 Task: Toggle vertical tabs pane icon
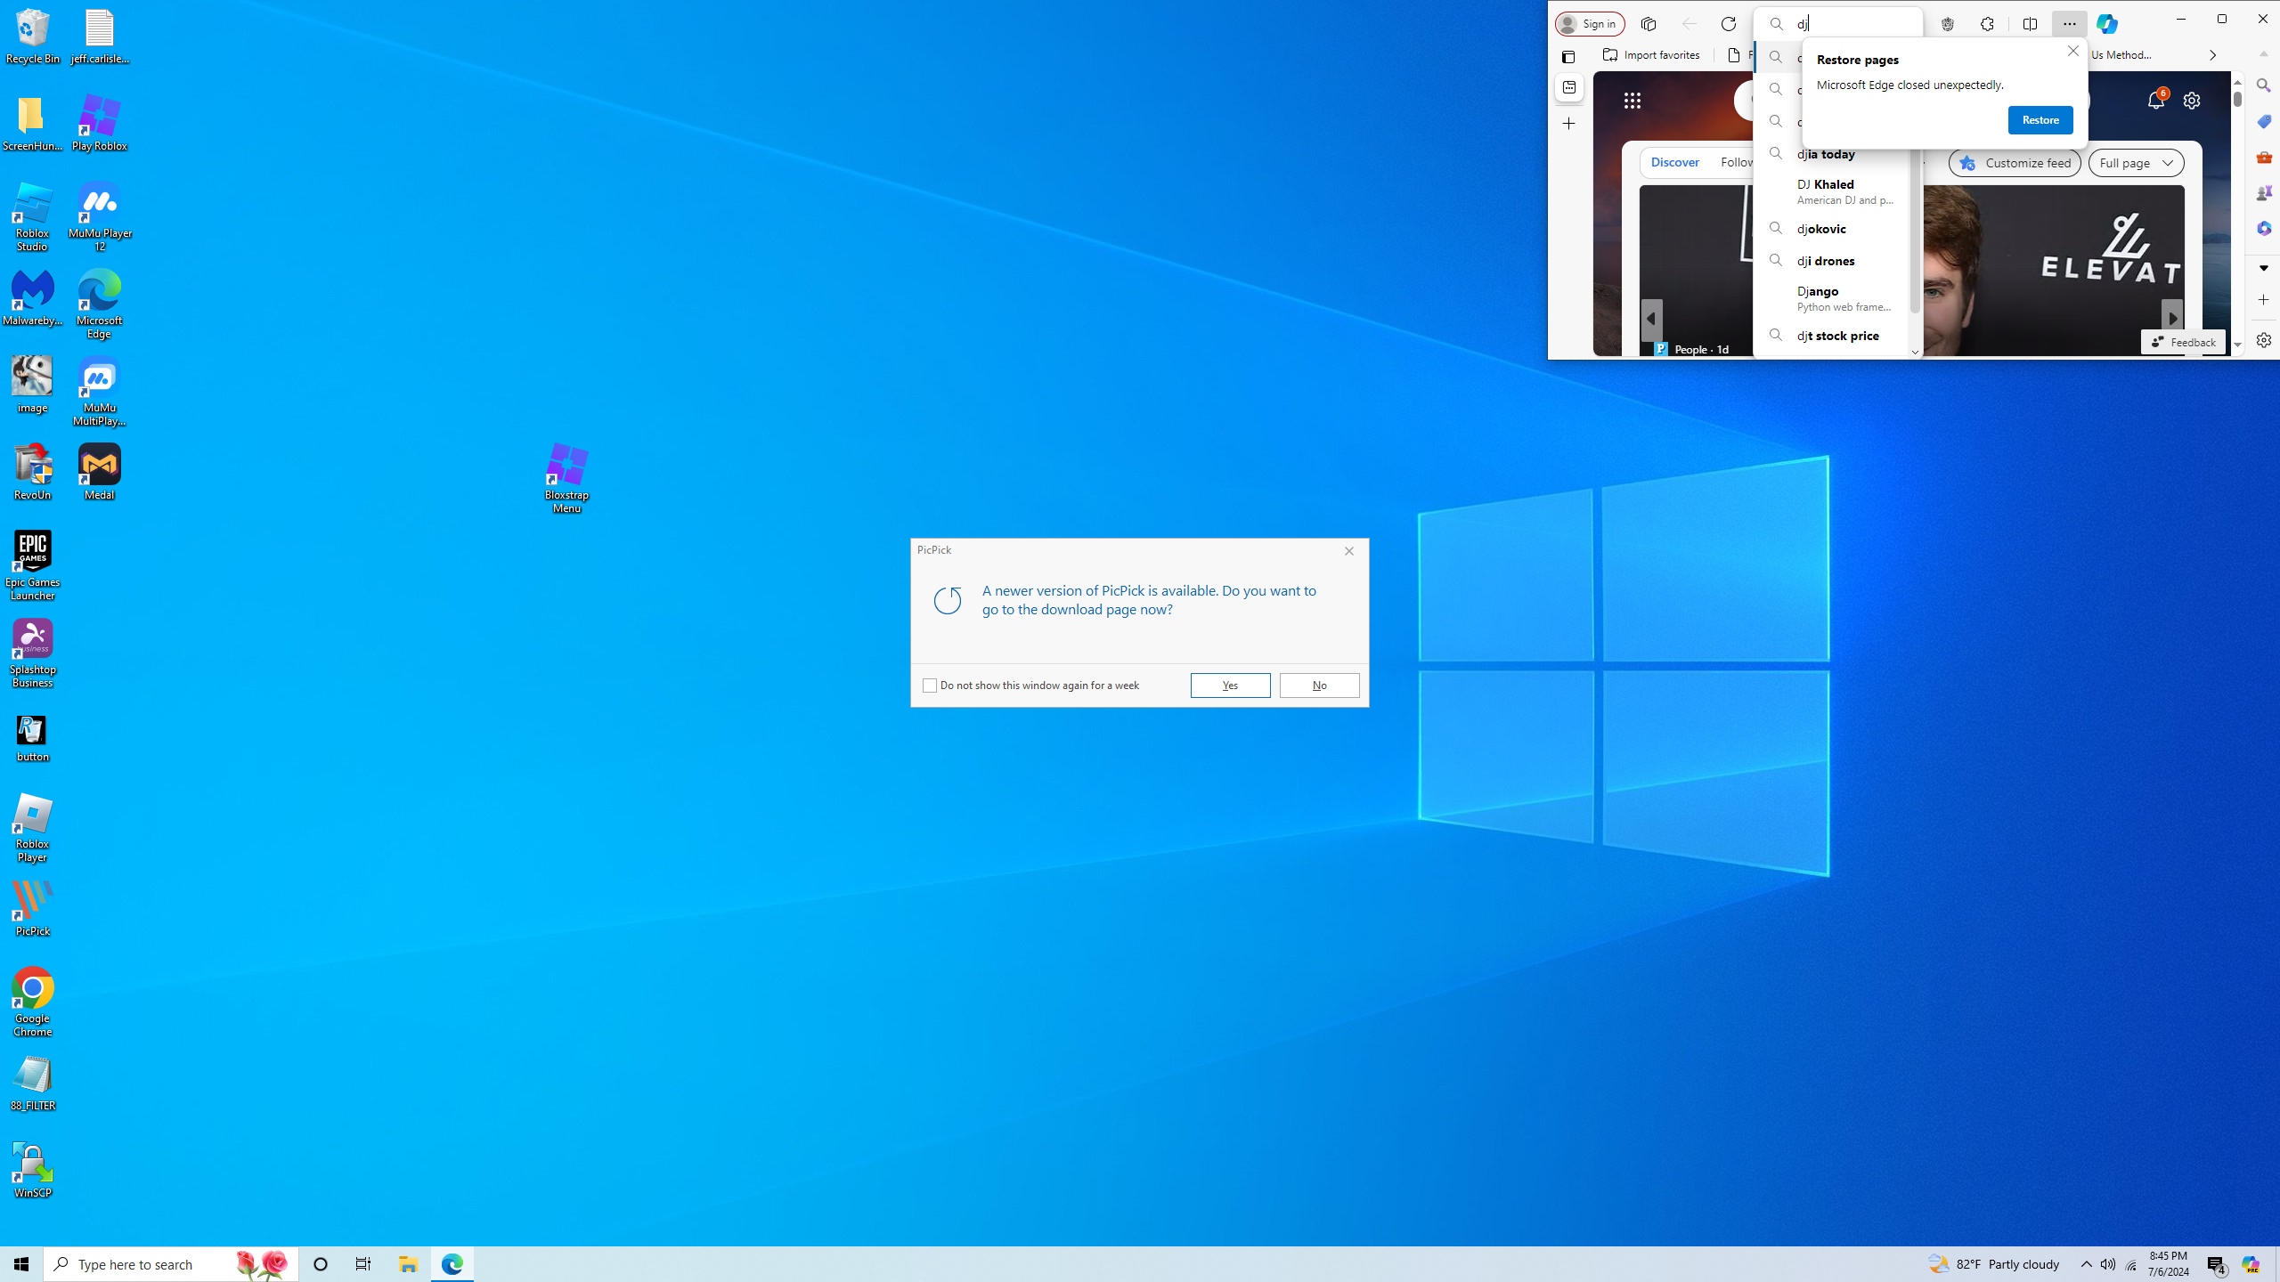1568,57
